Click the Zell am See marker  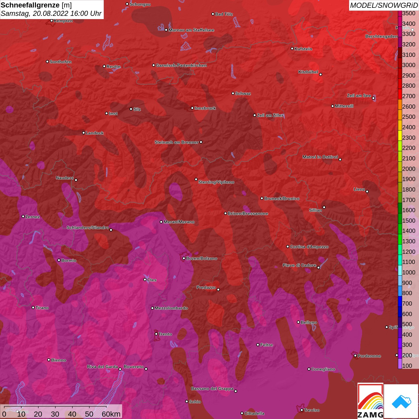pos(374,98)
